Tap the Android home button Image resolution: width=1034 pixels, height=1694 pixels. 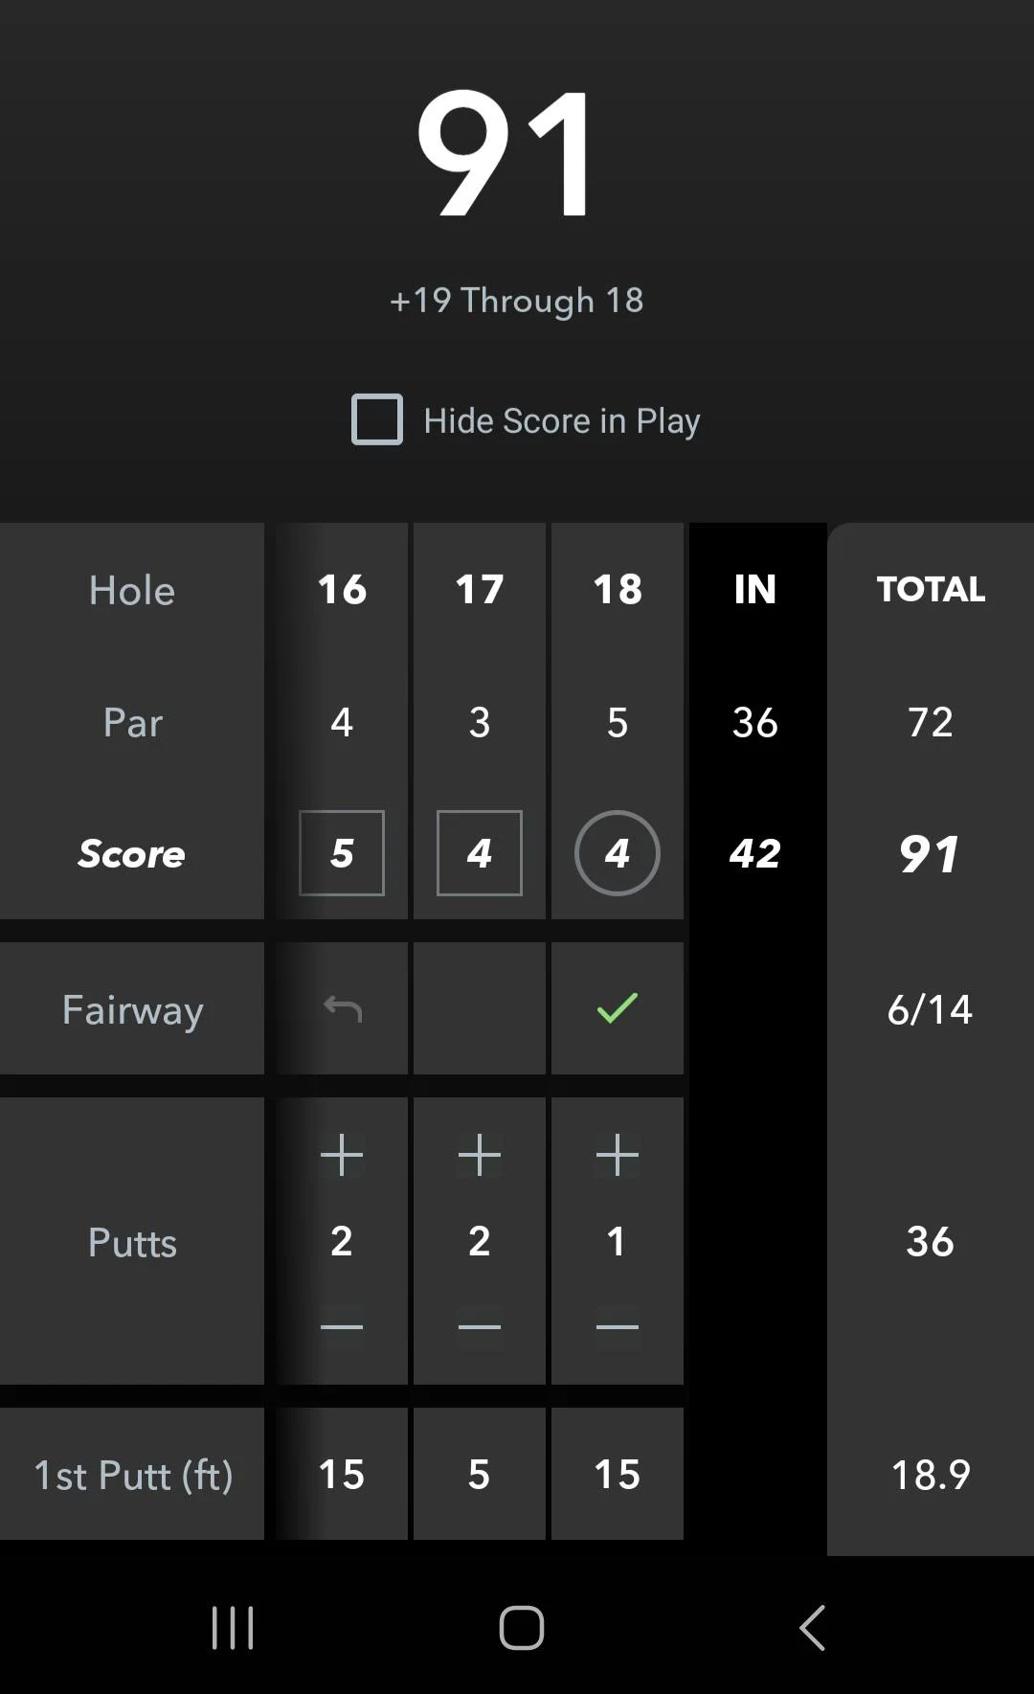click(517, 1625)
